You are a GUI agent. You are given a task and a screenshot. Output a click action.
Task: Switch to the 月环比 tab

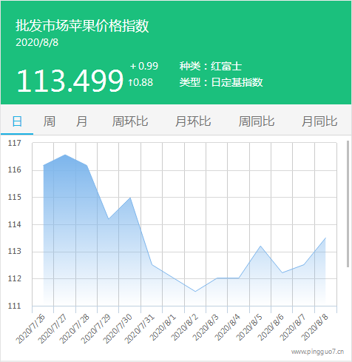pyautogui.click(x=193, y=121)
